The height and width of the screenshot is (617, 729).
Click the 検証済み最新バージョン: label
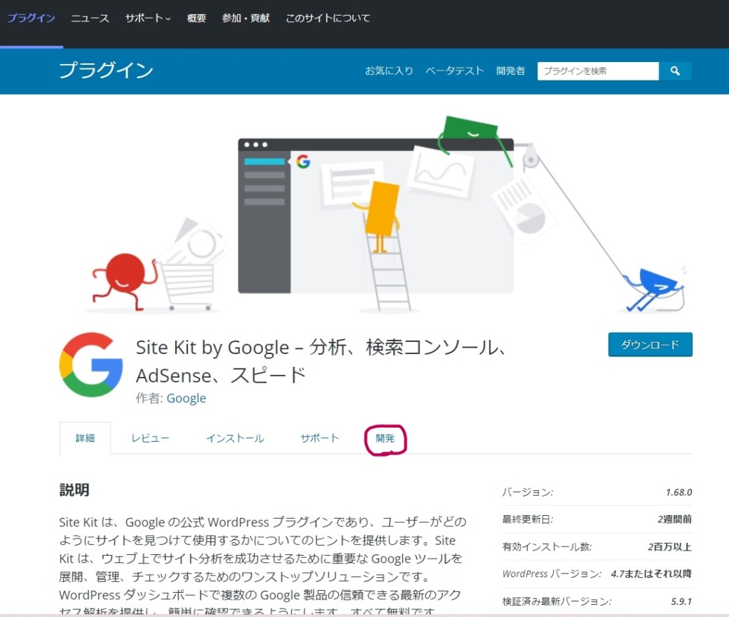[x=557, y=601]
